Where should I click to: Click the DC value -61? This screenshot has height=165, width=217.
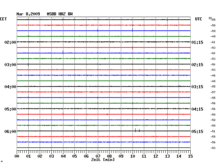(x=213, y=42)
